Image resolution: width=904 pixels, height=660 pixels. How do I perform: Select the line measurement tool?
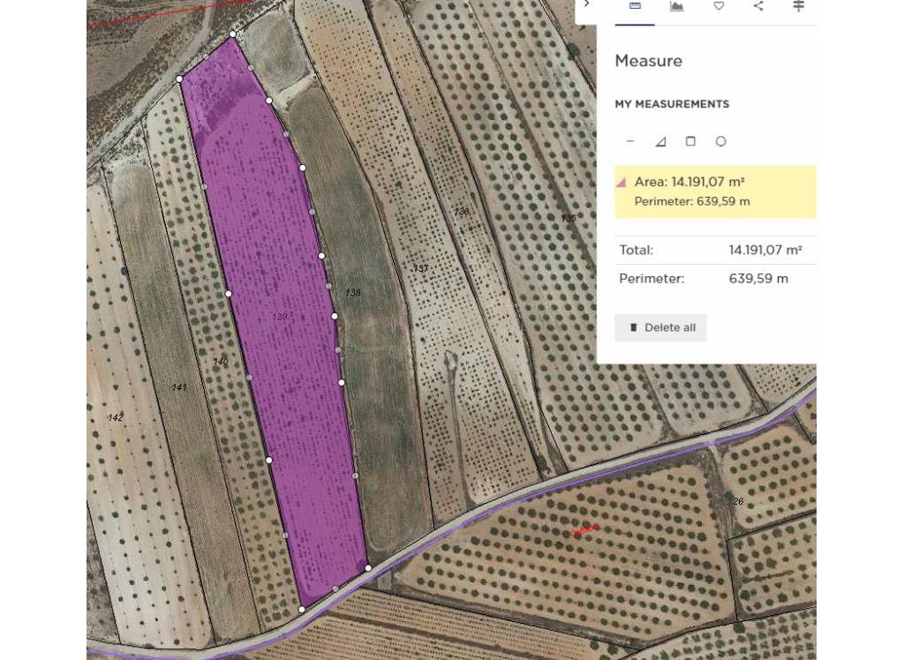(x=630, y=140)
